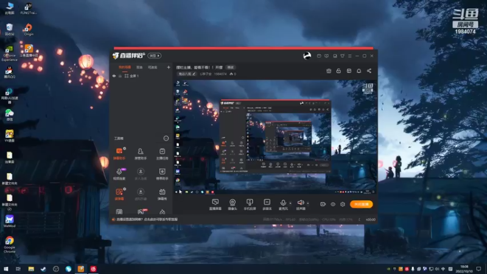Open the 视频连麦 video co-stream tool
The height and width of the screenshot is (274, 487).
119,174
